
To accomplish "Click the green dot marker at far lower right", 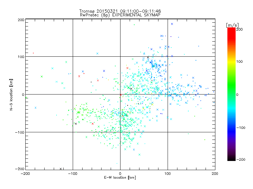I will tap(205, 140).
